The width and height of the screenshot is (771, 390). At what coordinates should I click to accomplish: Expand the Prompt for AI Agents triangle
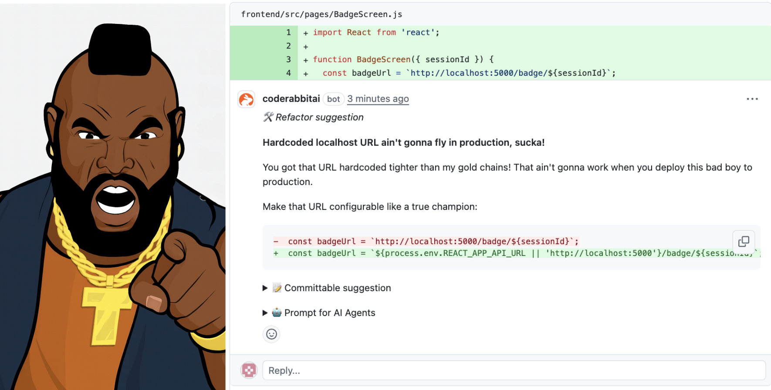(265, 313)
